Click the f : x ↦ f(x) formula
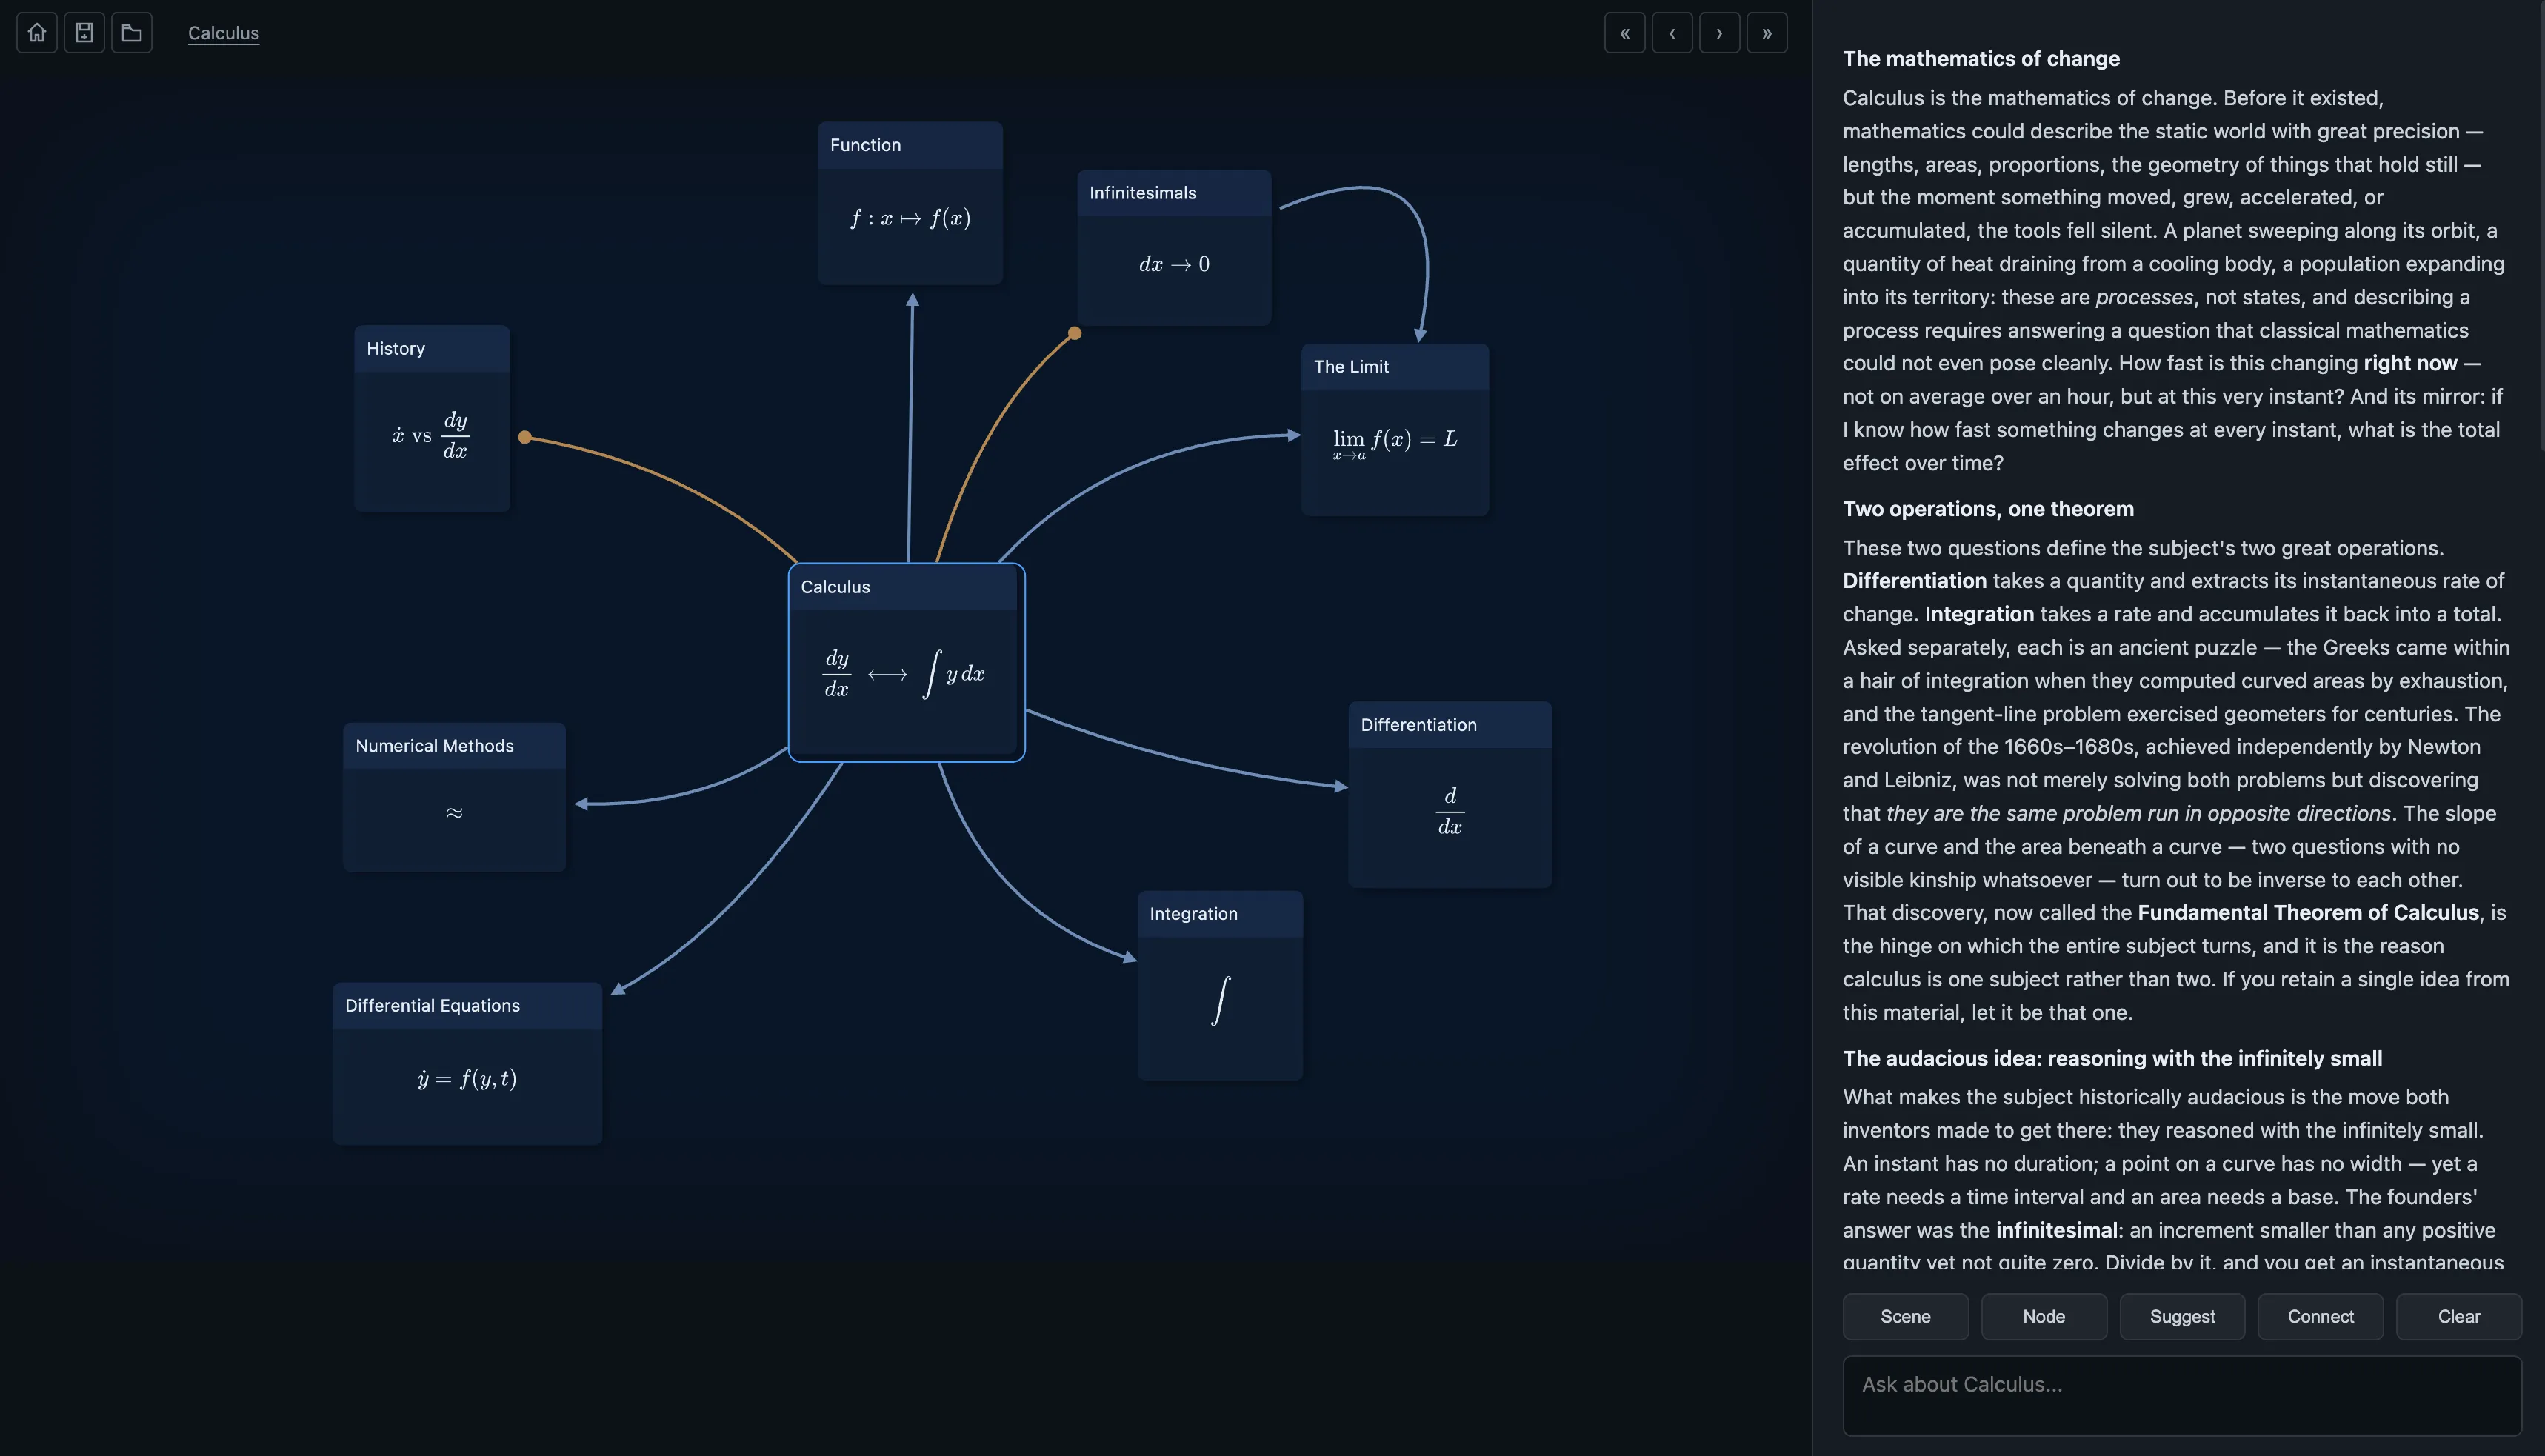The width and height of the screenshot is (2545, 1456). click(x=910, y=218)
